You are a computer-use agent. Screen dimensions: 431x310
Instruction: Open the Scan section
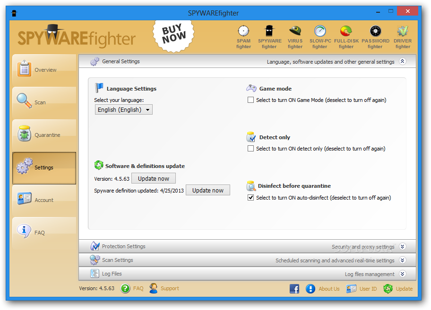[x=44, y=102]
